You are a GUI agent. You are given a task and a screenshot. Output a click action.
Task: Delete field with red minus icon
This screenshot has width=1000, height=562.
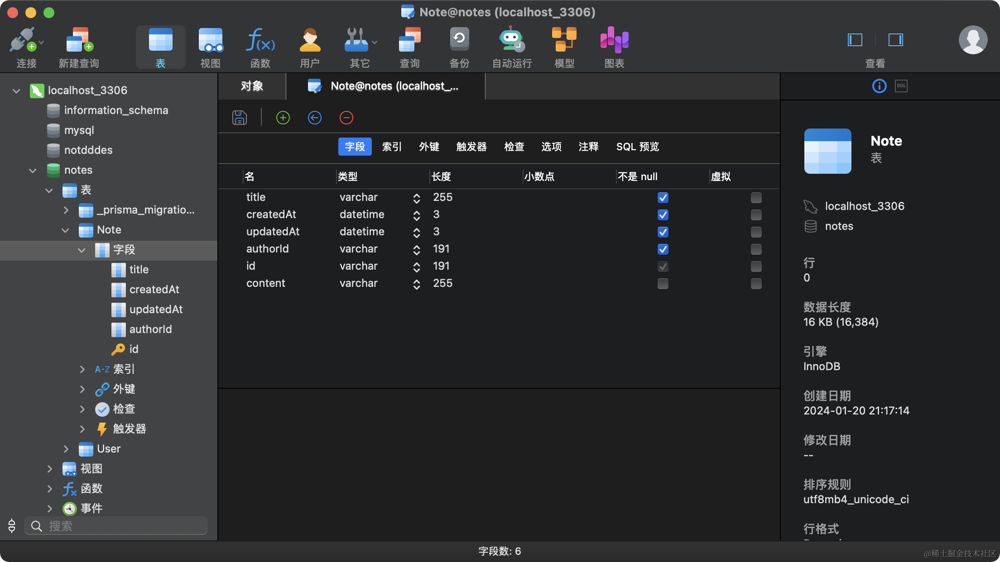[x=346, y=118]
